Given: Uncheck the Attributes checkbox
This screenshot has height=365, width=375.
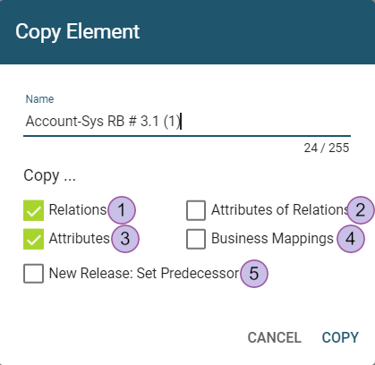Looking at the screenshot, I should click(x=33, y=239).
